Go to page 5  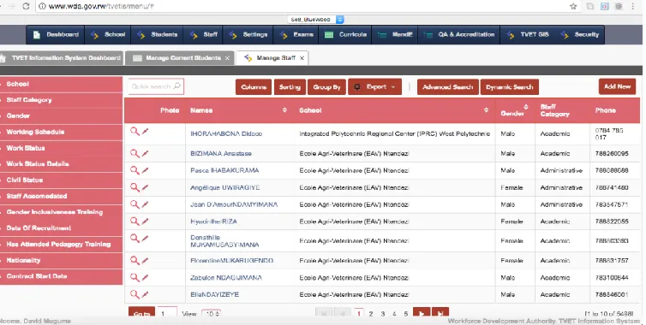coord(406,314)
